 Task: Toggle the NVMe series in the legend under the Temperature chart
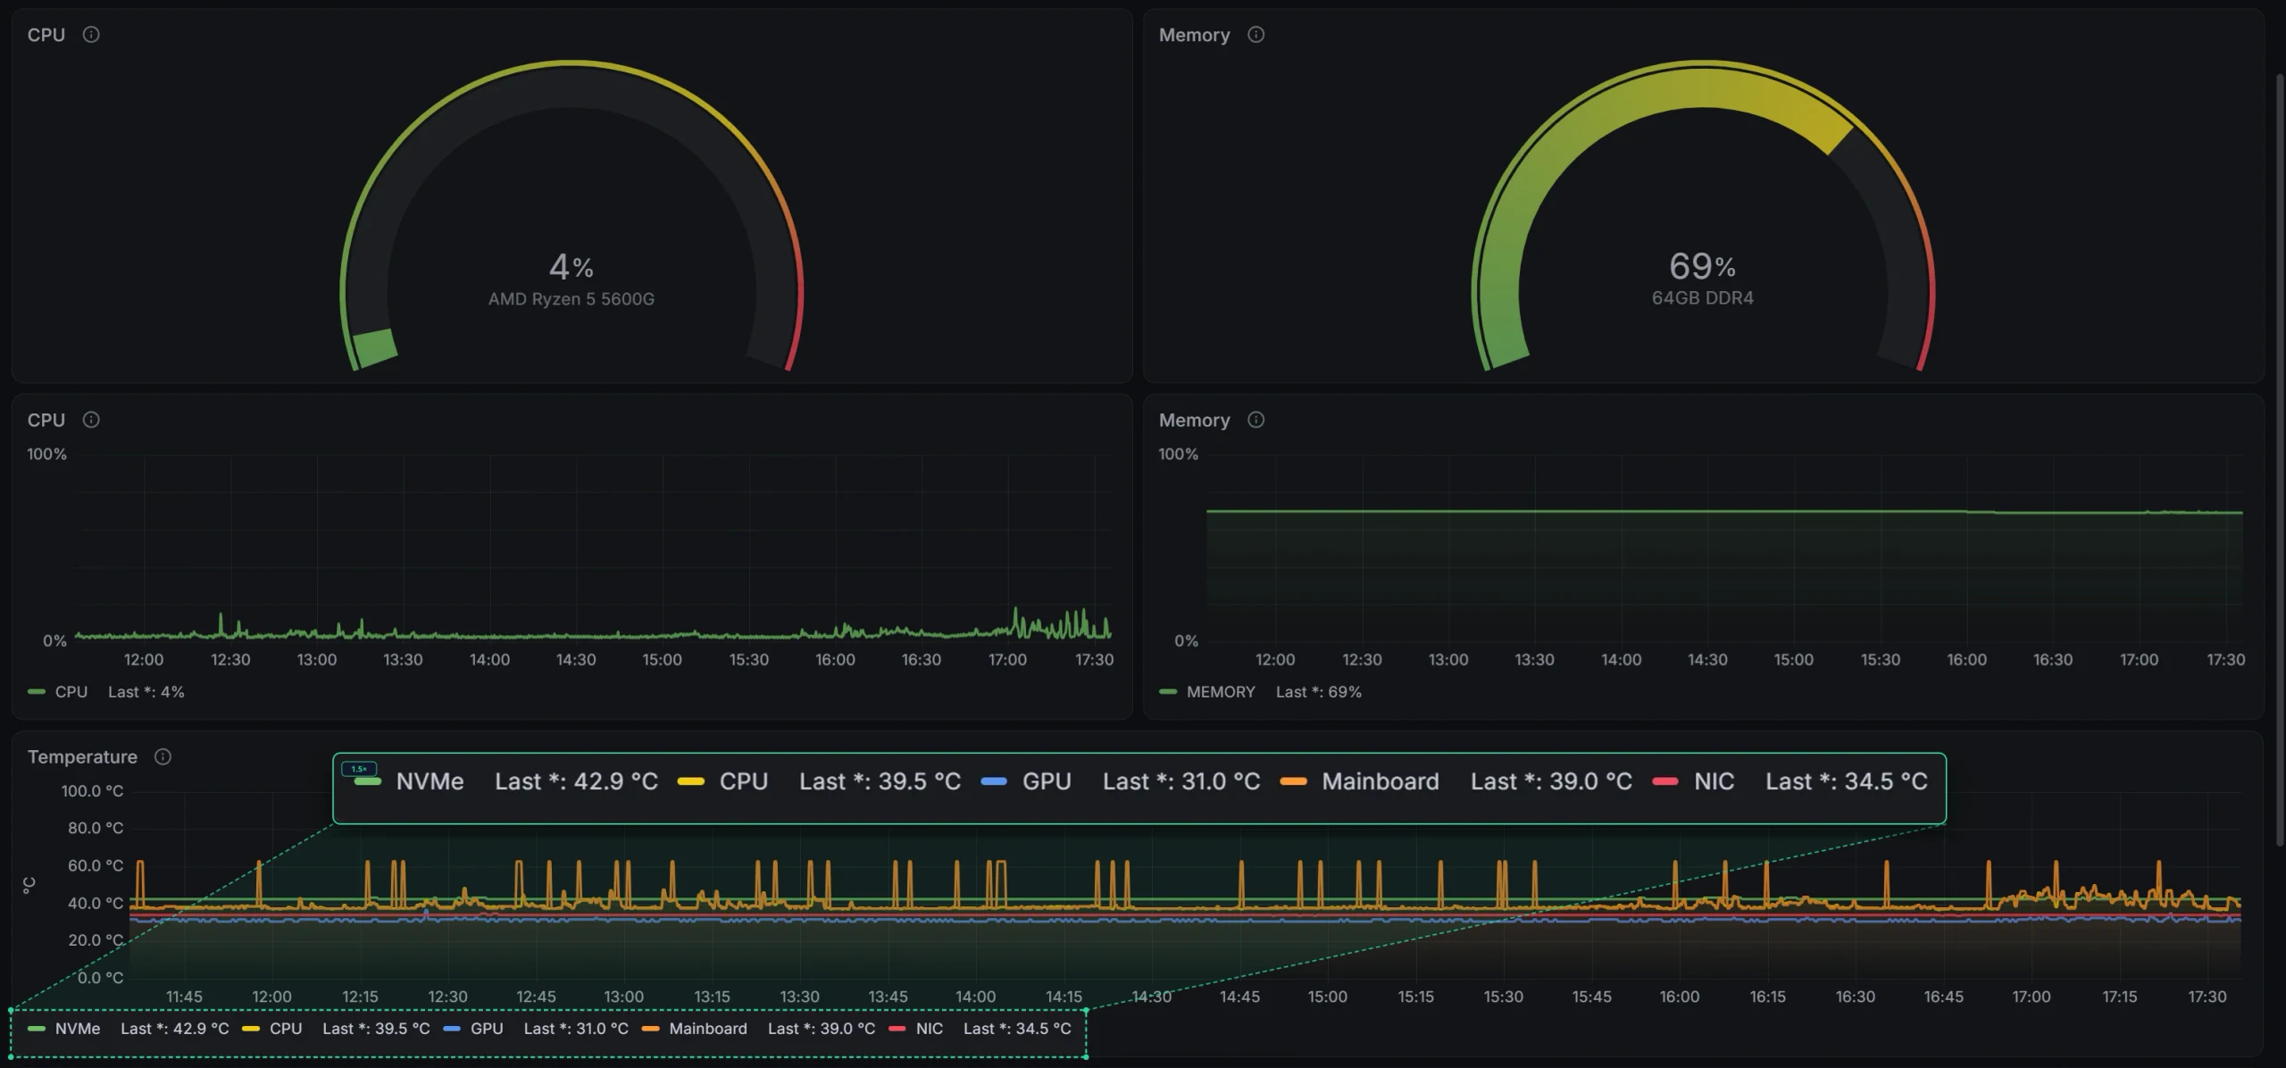[x=78, y=1029]
